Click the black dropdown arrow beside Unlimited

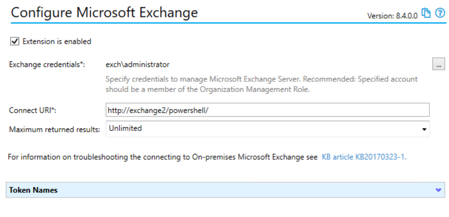[x=424, y=129]
